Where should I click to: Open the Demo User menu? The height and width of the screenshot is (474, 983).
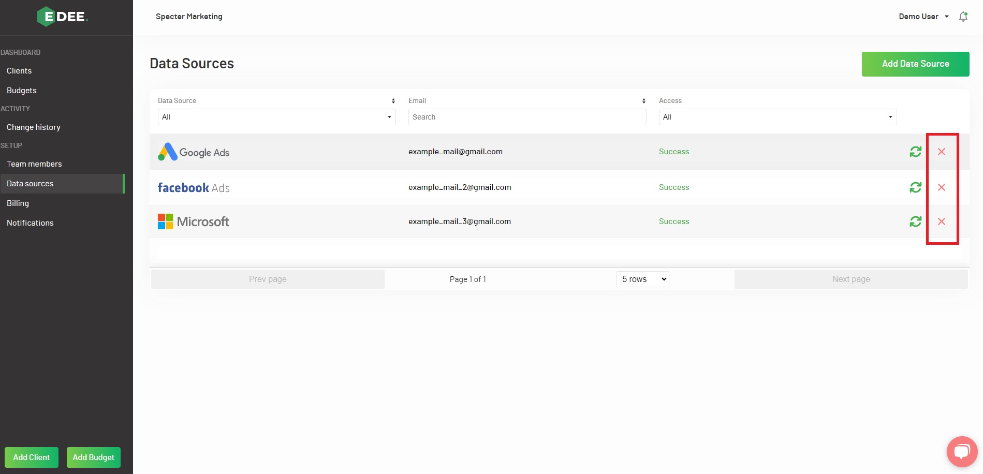(923, 17)
